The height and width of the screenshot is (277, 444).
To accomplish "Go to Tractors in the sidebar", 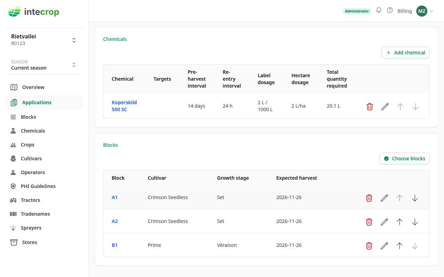I will pyautogui.click(x=44, y=200).
